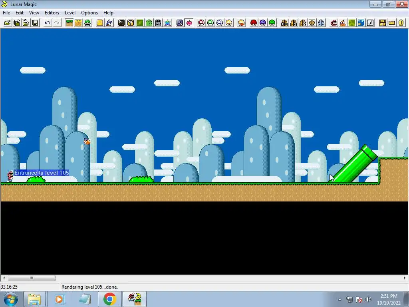Open the Editors menu
Viewport: 409px width, 307px height.
click(52, 13)
